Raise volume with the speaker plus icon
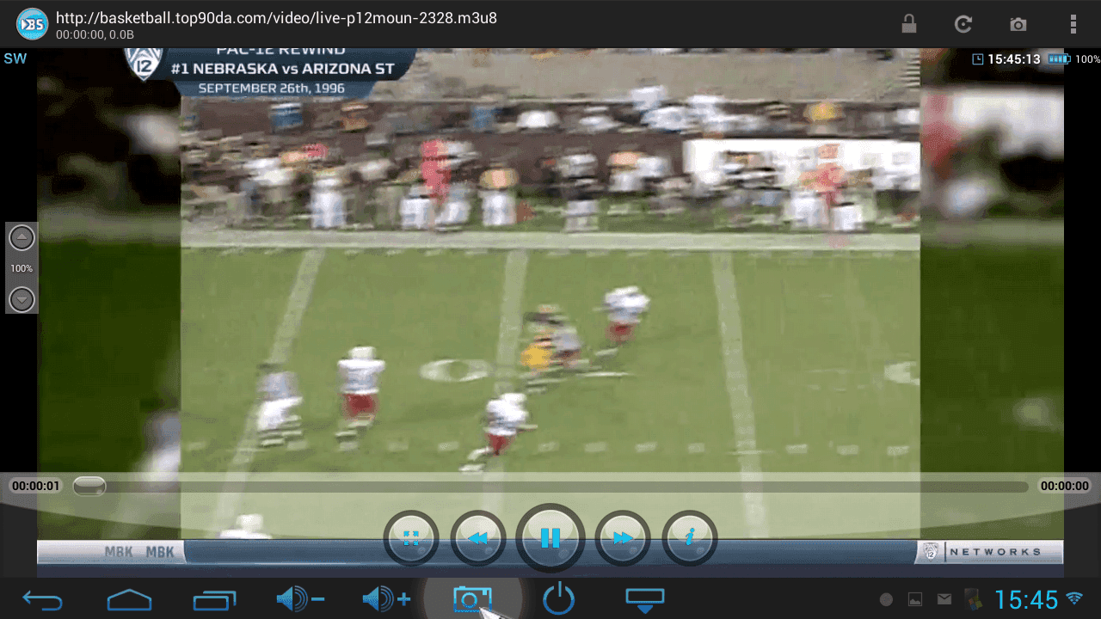 tap(386, 599)
